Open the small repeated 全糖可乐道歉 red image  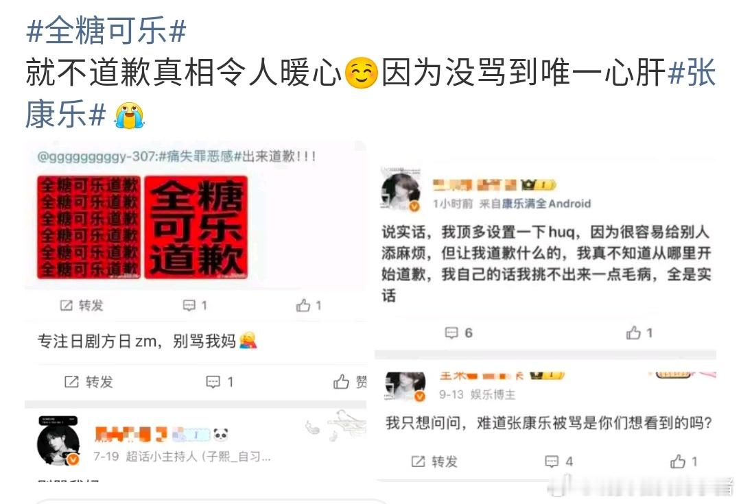(x=89, y=227)
